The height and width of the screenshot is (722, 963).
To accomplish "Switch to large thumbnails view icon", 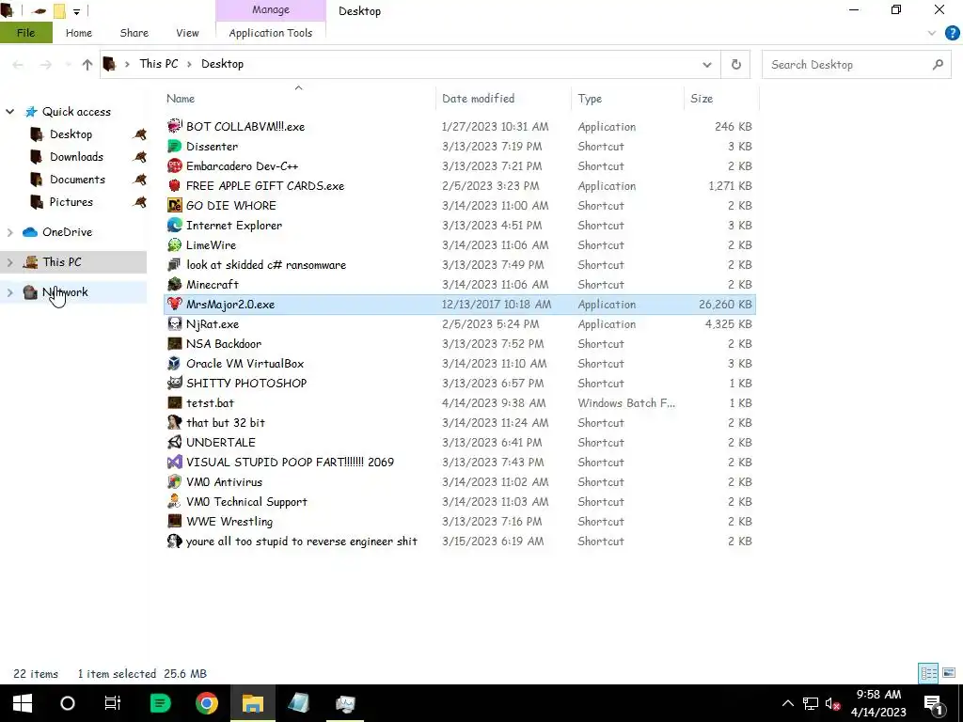I will (x=949, y=673).
